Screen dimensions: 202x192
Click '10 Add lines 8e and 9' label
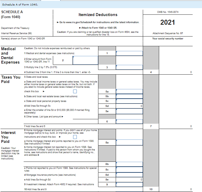pyautogui.click(x=35, y=189)
